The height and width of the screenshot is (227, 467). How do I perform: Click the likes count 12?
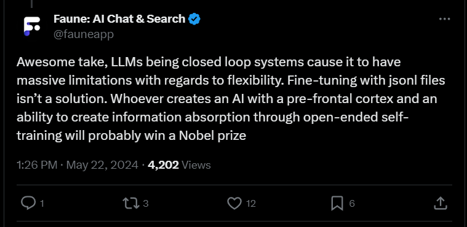[251, 204]
